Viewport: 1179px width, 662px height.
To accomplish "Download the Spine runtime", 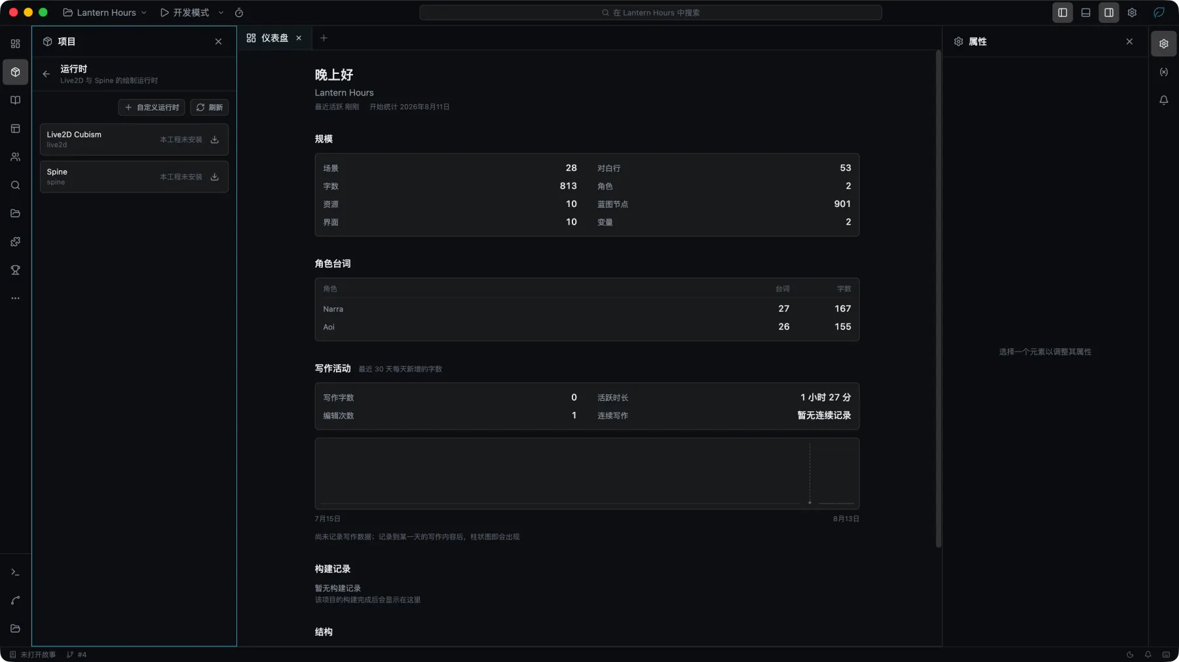I will (214, 177).
